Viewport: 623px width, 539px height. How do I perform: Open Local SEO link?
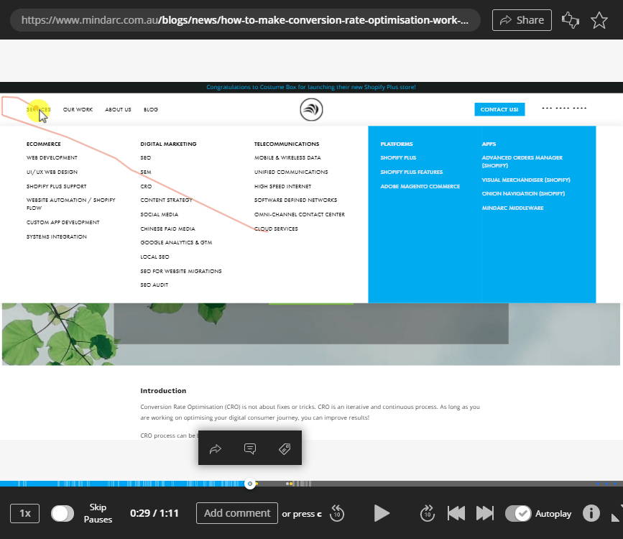[x=154, y=257]
